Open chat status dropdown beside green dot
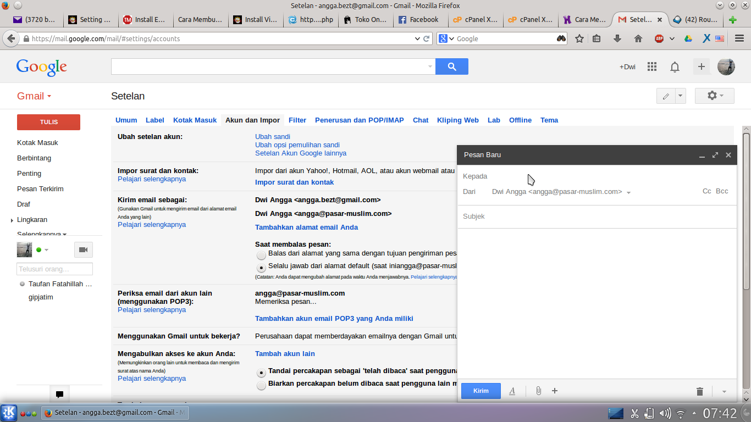 tap(46, 250)
